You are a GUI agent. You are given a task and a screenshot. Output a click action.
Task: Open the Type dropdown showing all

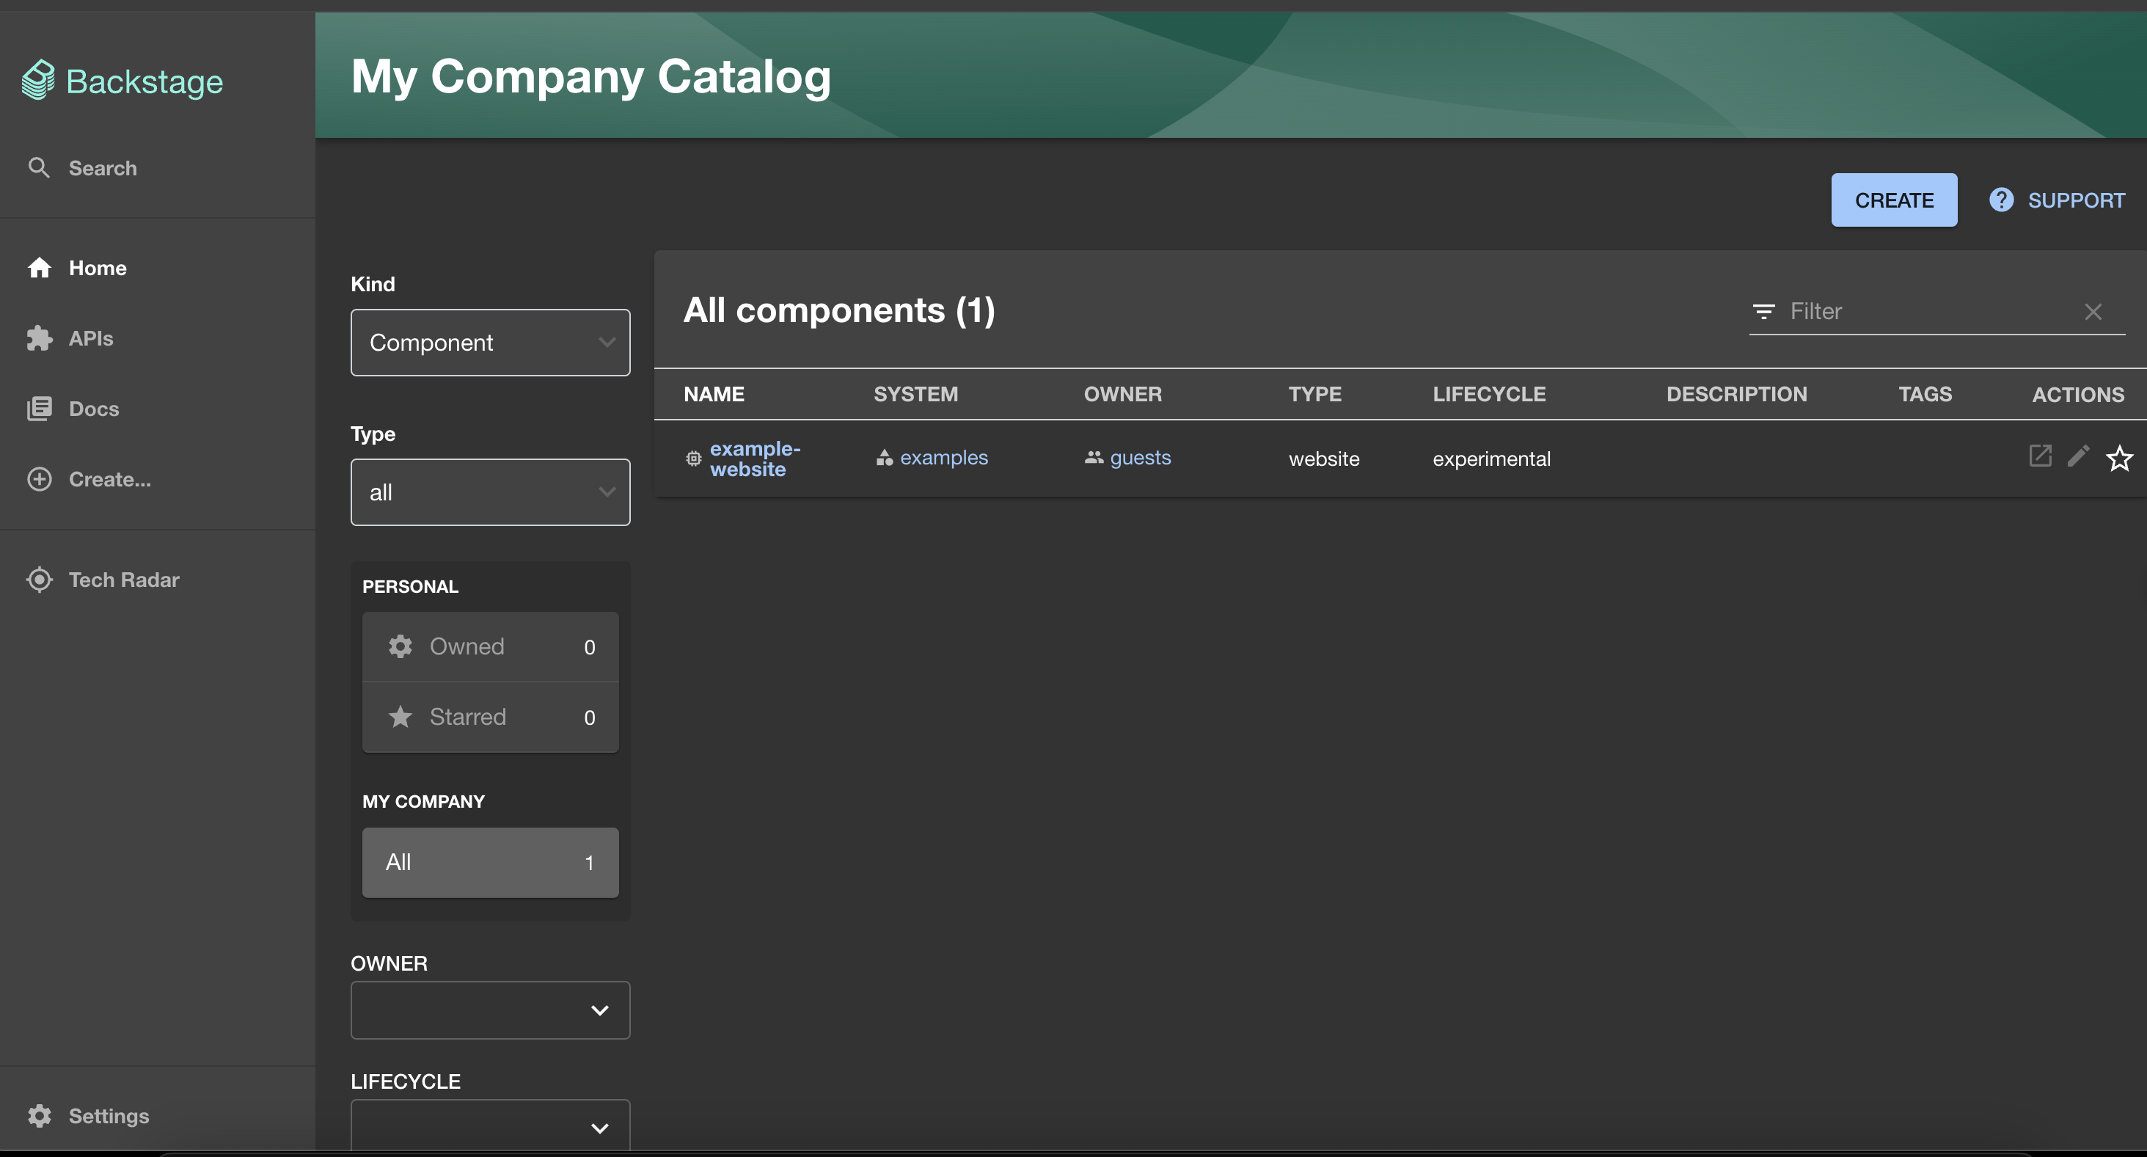coord(490,492)
